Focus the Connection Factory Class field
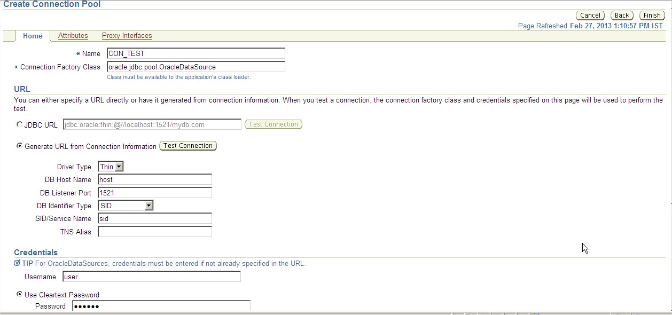Screen dimensions: 672x315 196,67
